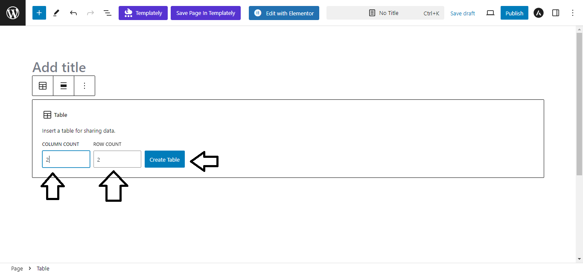
Task: Select Page in the bottom breadcrumb
Action: (17, 268)
